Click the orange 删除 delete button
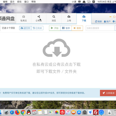 pyautogui.click(x=77, y=28)
